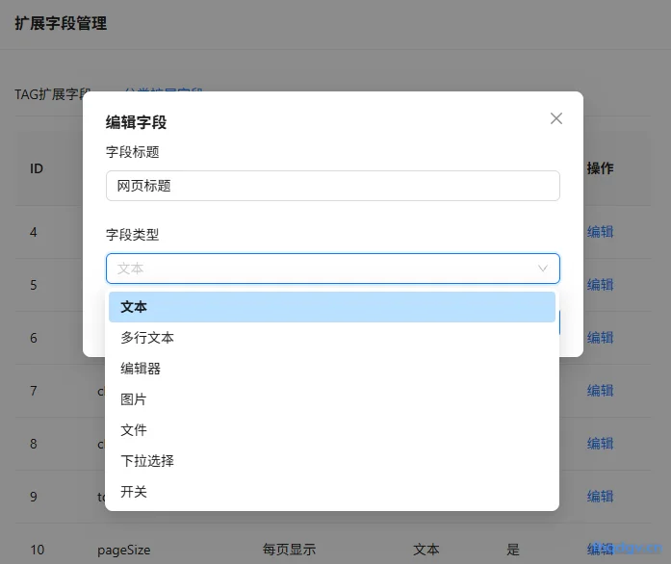This screenshot has height=564, width=671.
Task: Click the 字段标题 input with 网页标题
Action: point(332,186)
